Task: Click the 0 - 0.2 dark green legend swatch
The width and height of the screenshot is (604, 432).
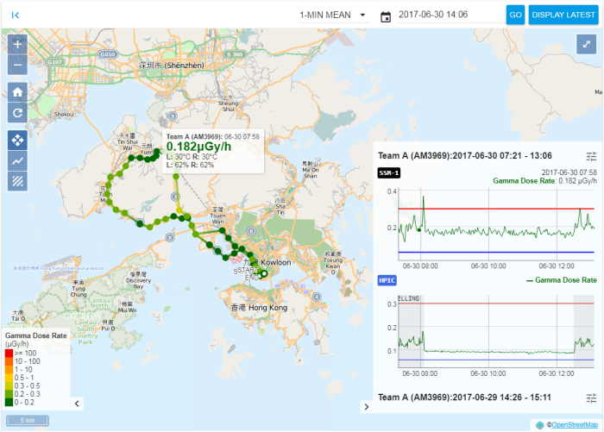Action: [9, 403]
